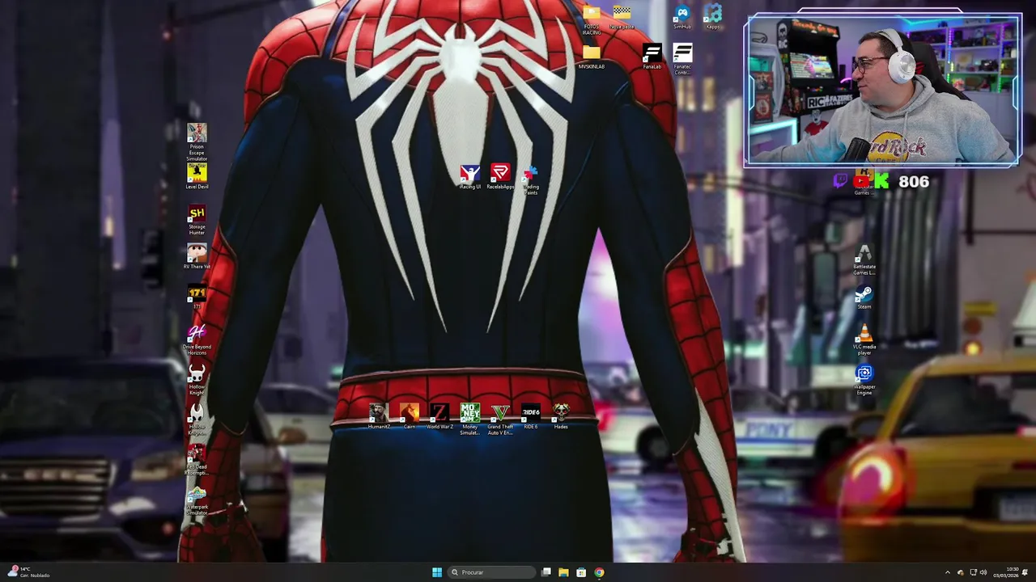1036x582 pixels.
Task: Select the 171 game icon
Action: [197, 296]
